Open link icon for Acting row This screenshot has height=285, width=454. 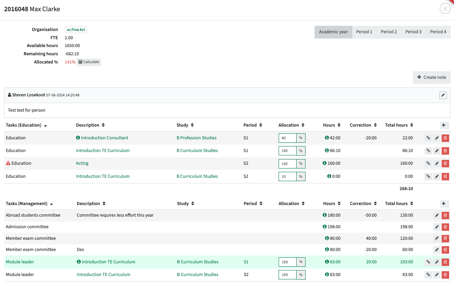tap(428, 164)
